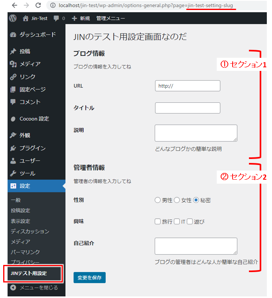This screenshot has width=272, height=298.
Task: Click the プラグイン plug icon
Action: (13, 148)
